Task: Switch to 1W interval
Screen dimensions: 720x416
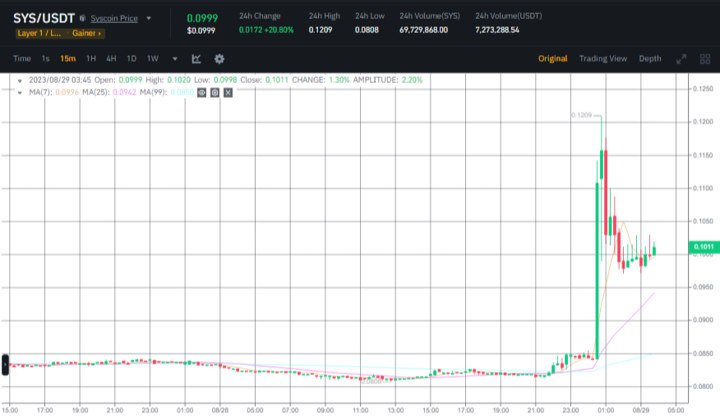Action: pos(152,58)
